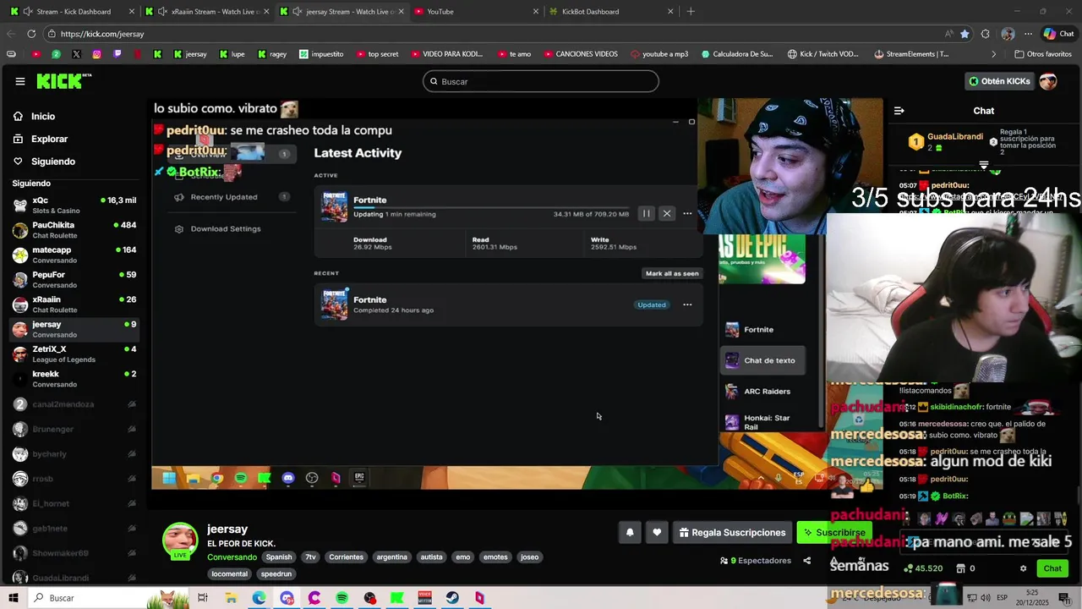
Task: Click GuadaLibrandi in chat leaderboard
Action: coord(955,137)
